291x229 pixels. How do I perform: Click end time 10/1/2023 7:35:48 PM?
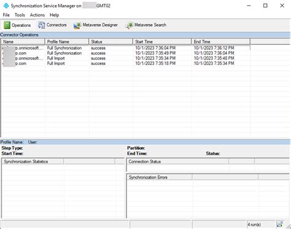[214, 58]
